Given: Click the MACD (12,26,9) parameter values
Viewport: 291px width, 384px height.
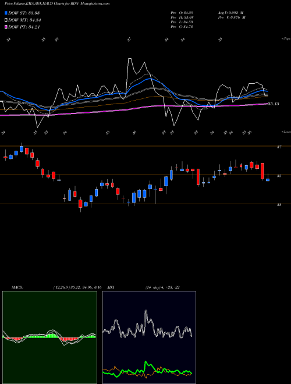Looking at the screenshot, I should click(77, 287).
